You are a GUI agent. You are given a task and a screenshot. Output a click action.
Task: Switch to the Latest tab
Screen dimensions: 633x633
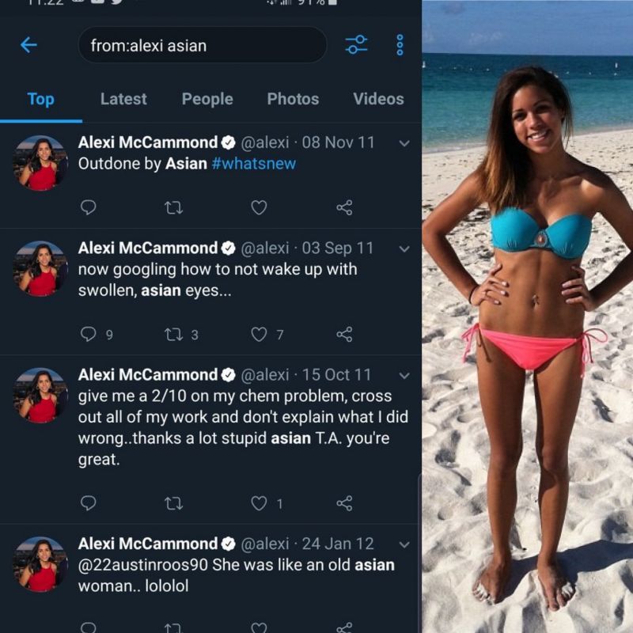click(123, 99)
